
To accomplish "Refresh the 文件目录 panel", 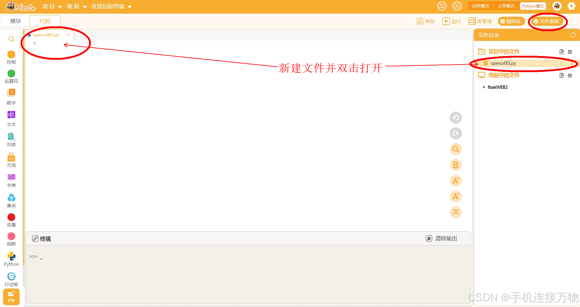I will 573,35.
